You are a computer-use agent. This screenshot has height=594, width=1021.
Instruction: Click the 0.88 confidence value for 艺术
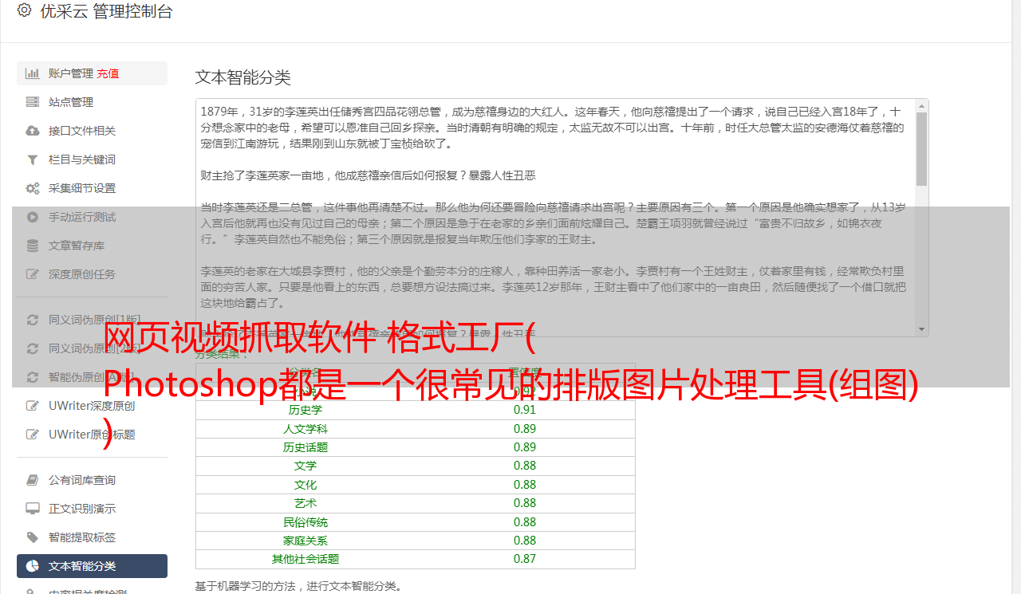point(525,503)
